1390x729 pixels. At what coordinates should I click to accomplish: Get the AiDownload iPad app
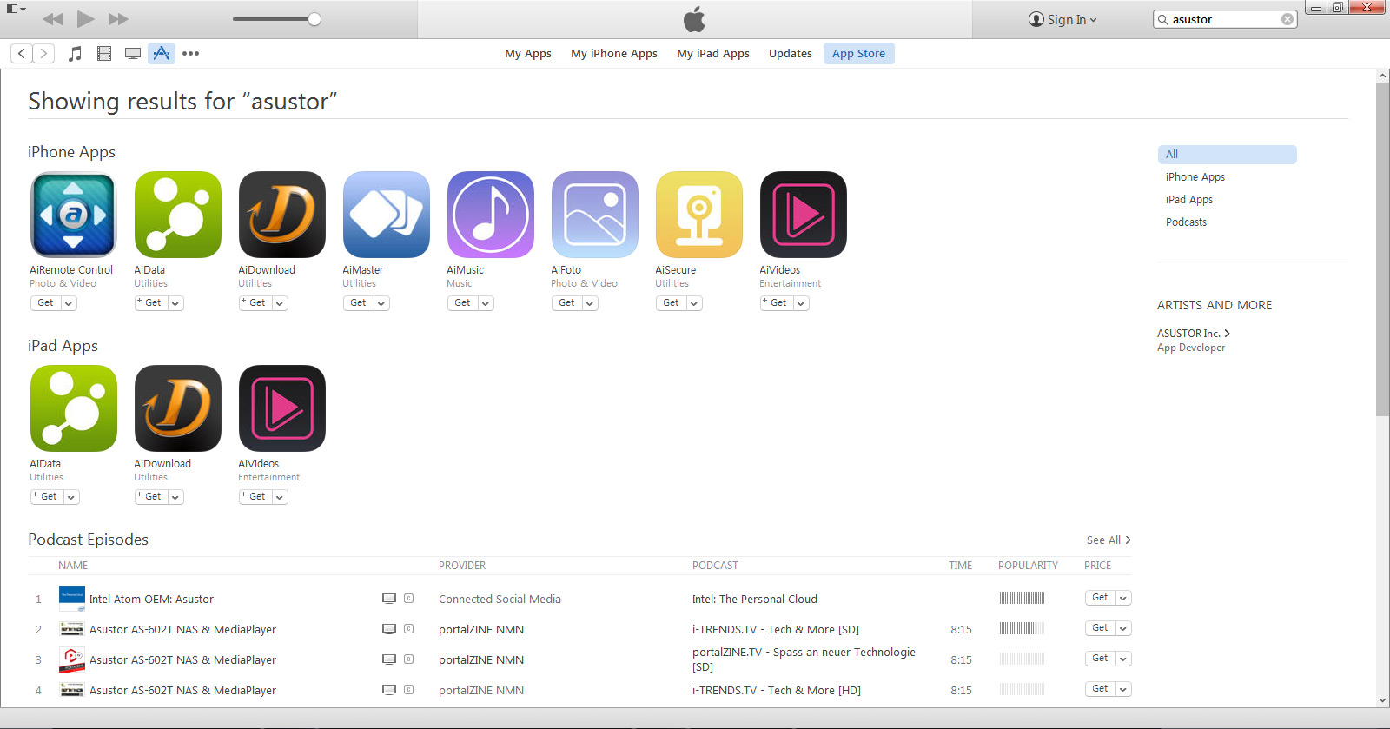tap(151, 497)
